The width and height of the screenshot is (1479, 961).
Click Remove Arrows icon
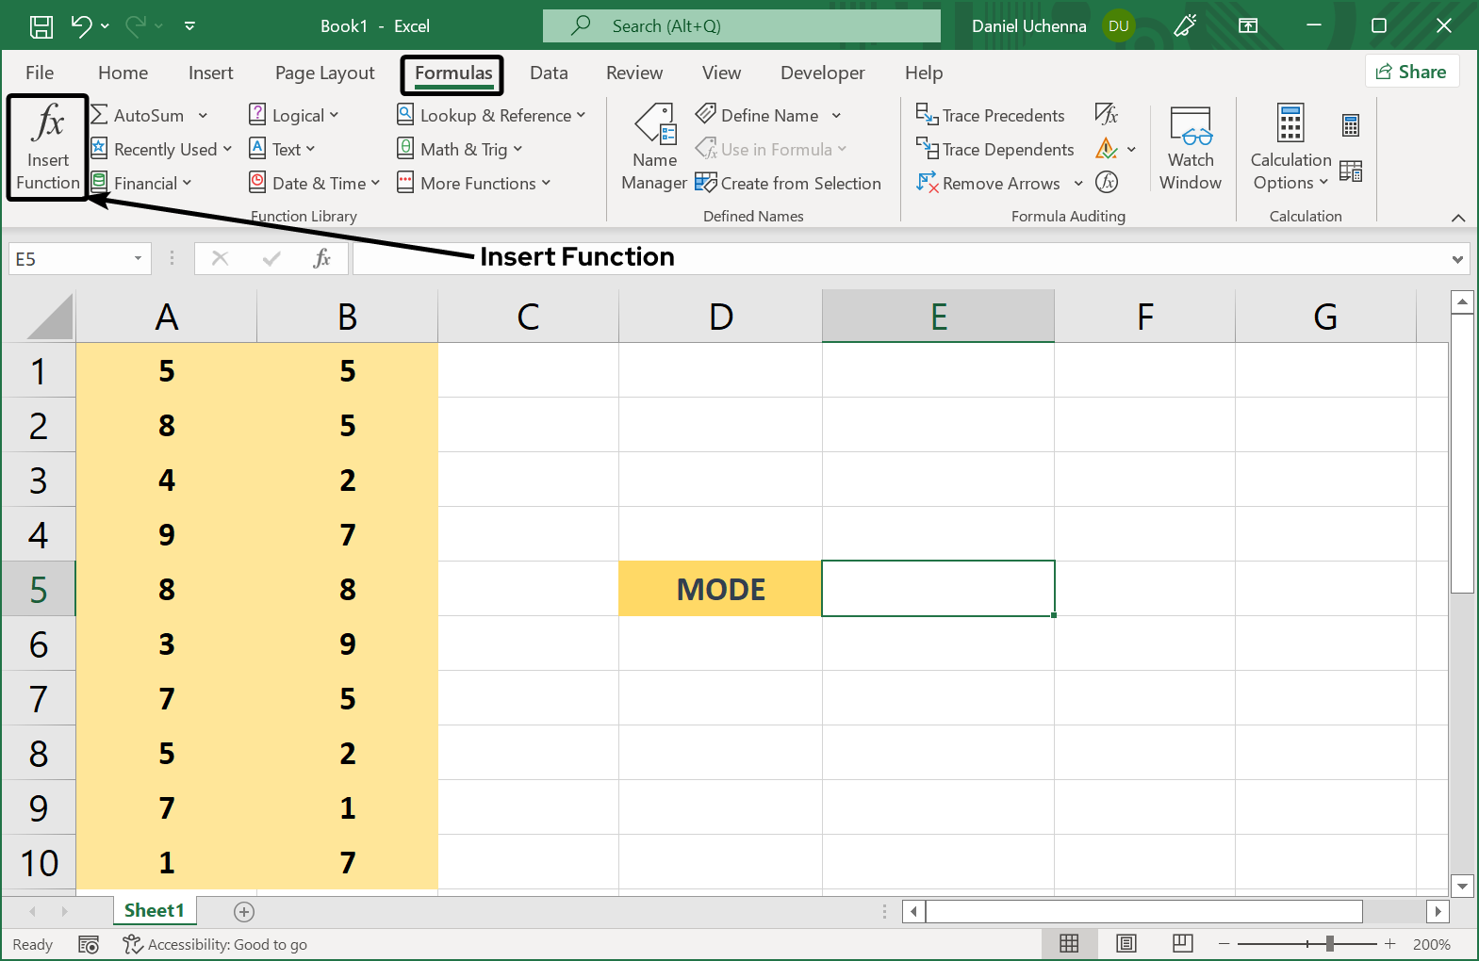[928, 183]
